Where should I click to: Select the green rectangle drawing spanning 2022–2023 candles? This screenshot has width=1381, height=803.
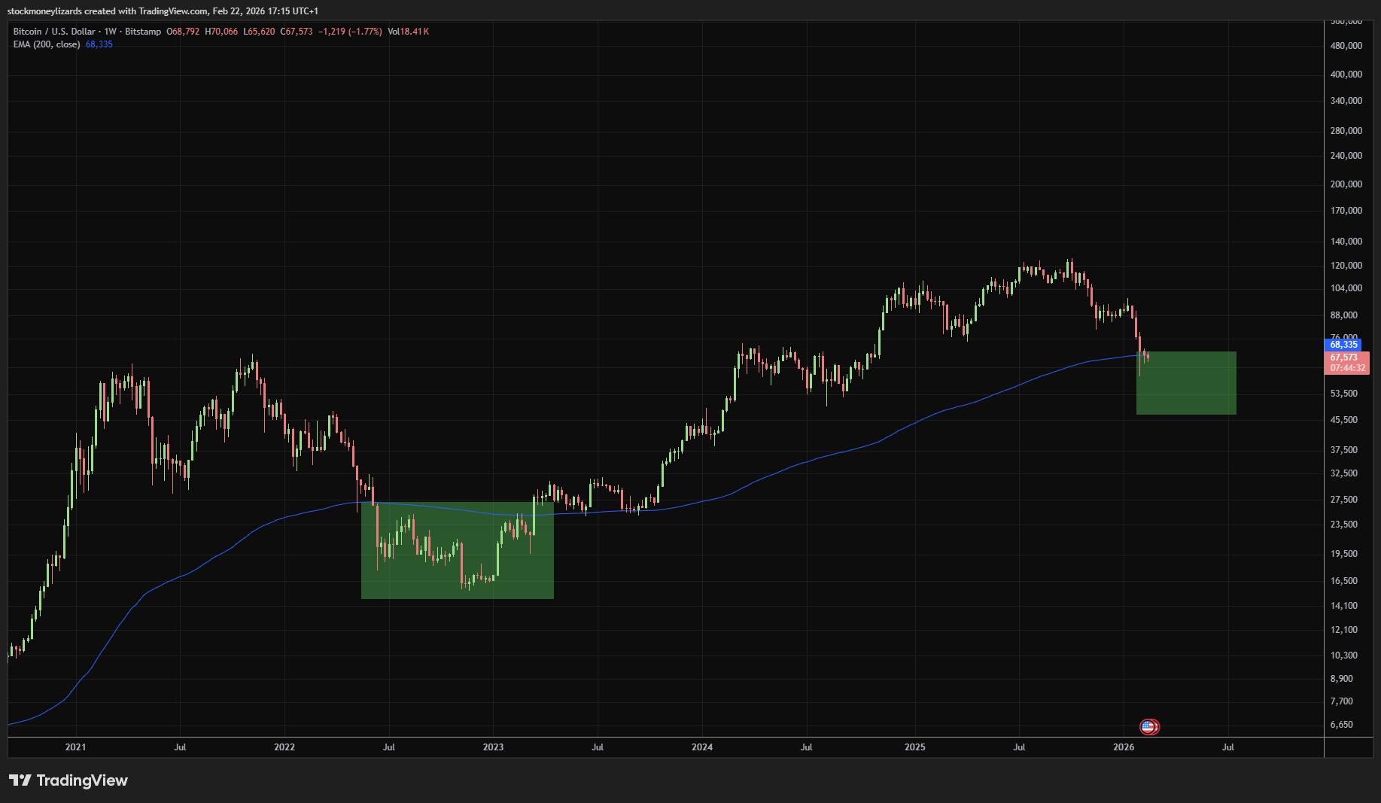[x=458, y=550]
